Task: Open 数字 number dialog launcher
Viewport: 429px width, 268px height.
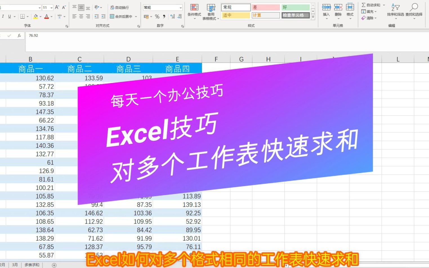Action: click(182, 26)
